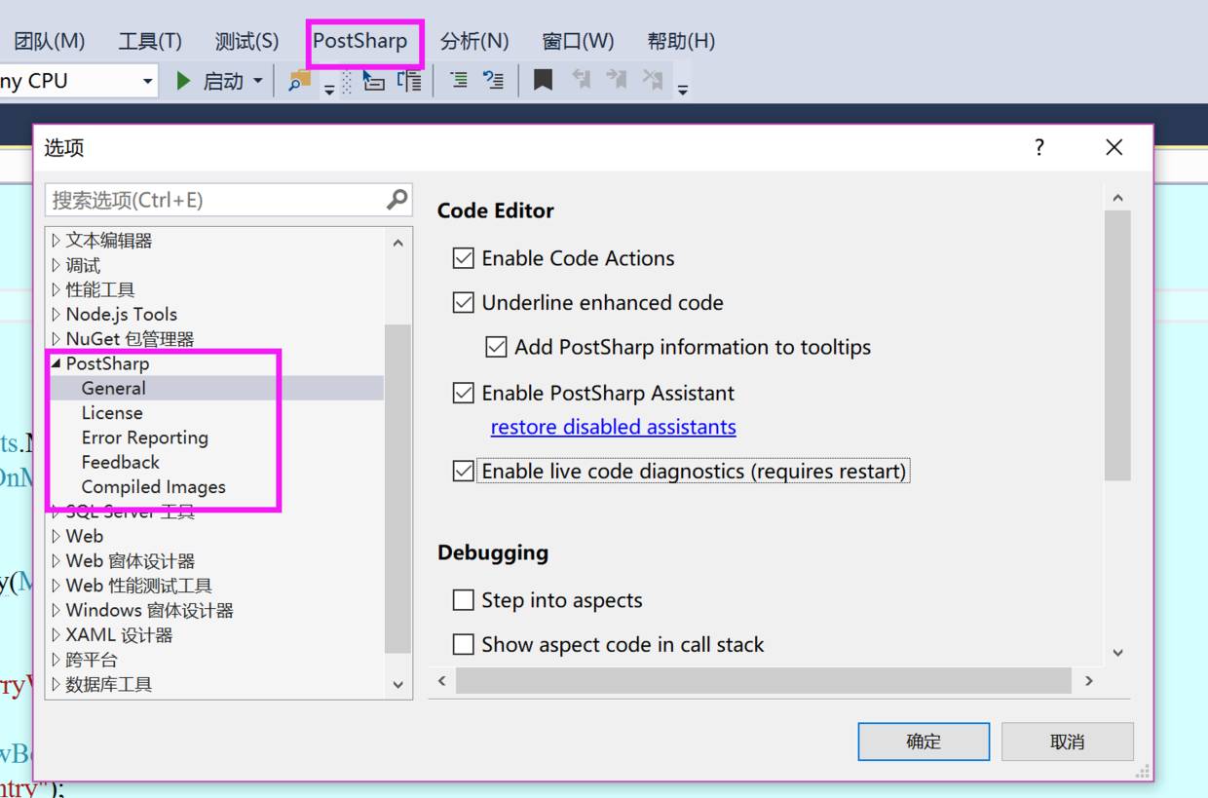
Task: Toggle bookmark with the bookmark icon
Action: 544,80
